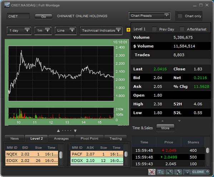Image resolution: width=214 pixels, height=177 pixels.
Task: Click the camera snapshot icon
Action: tap(187, 172)
